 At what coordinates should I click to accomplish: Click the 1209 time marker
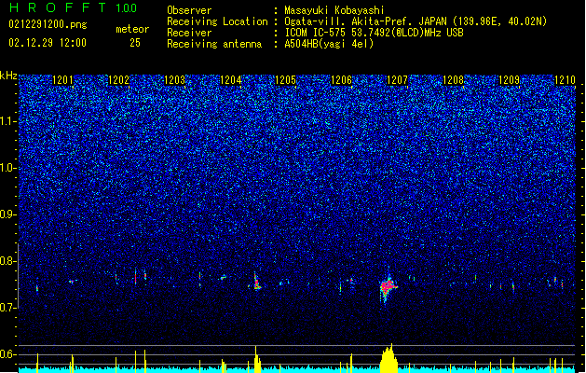[x=510, y=80]
